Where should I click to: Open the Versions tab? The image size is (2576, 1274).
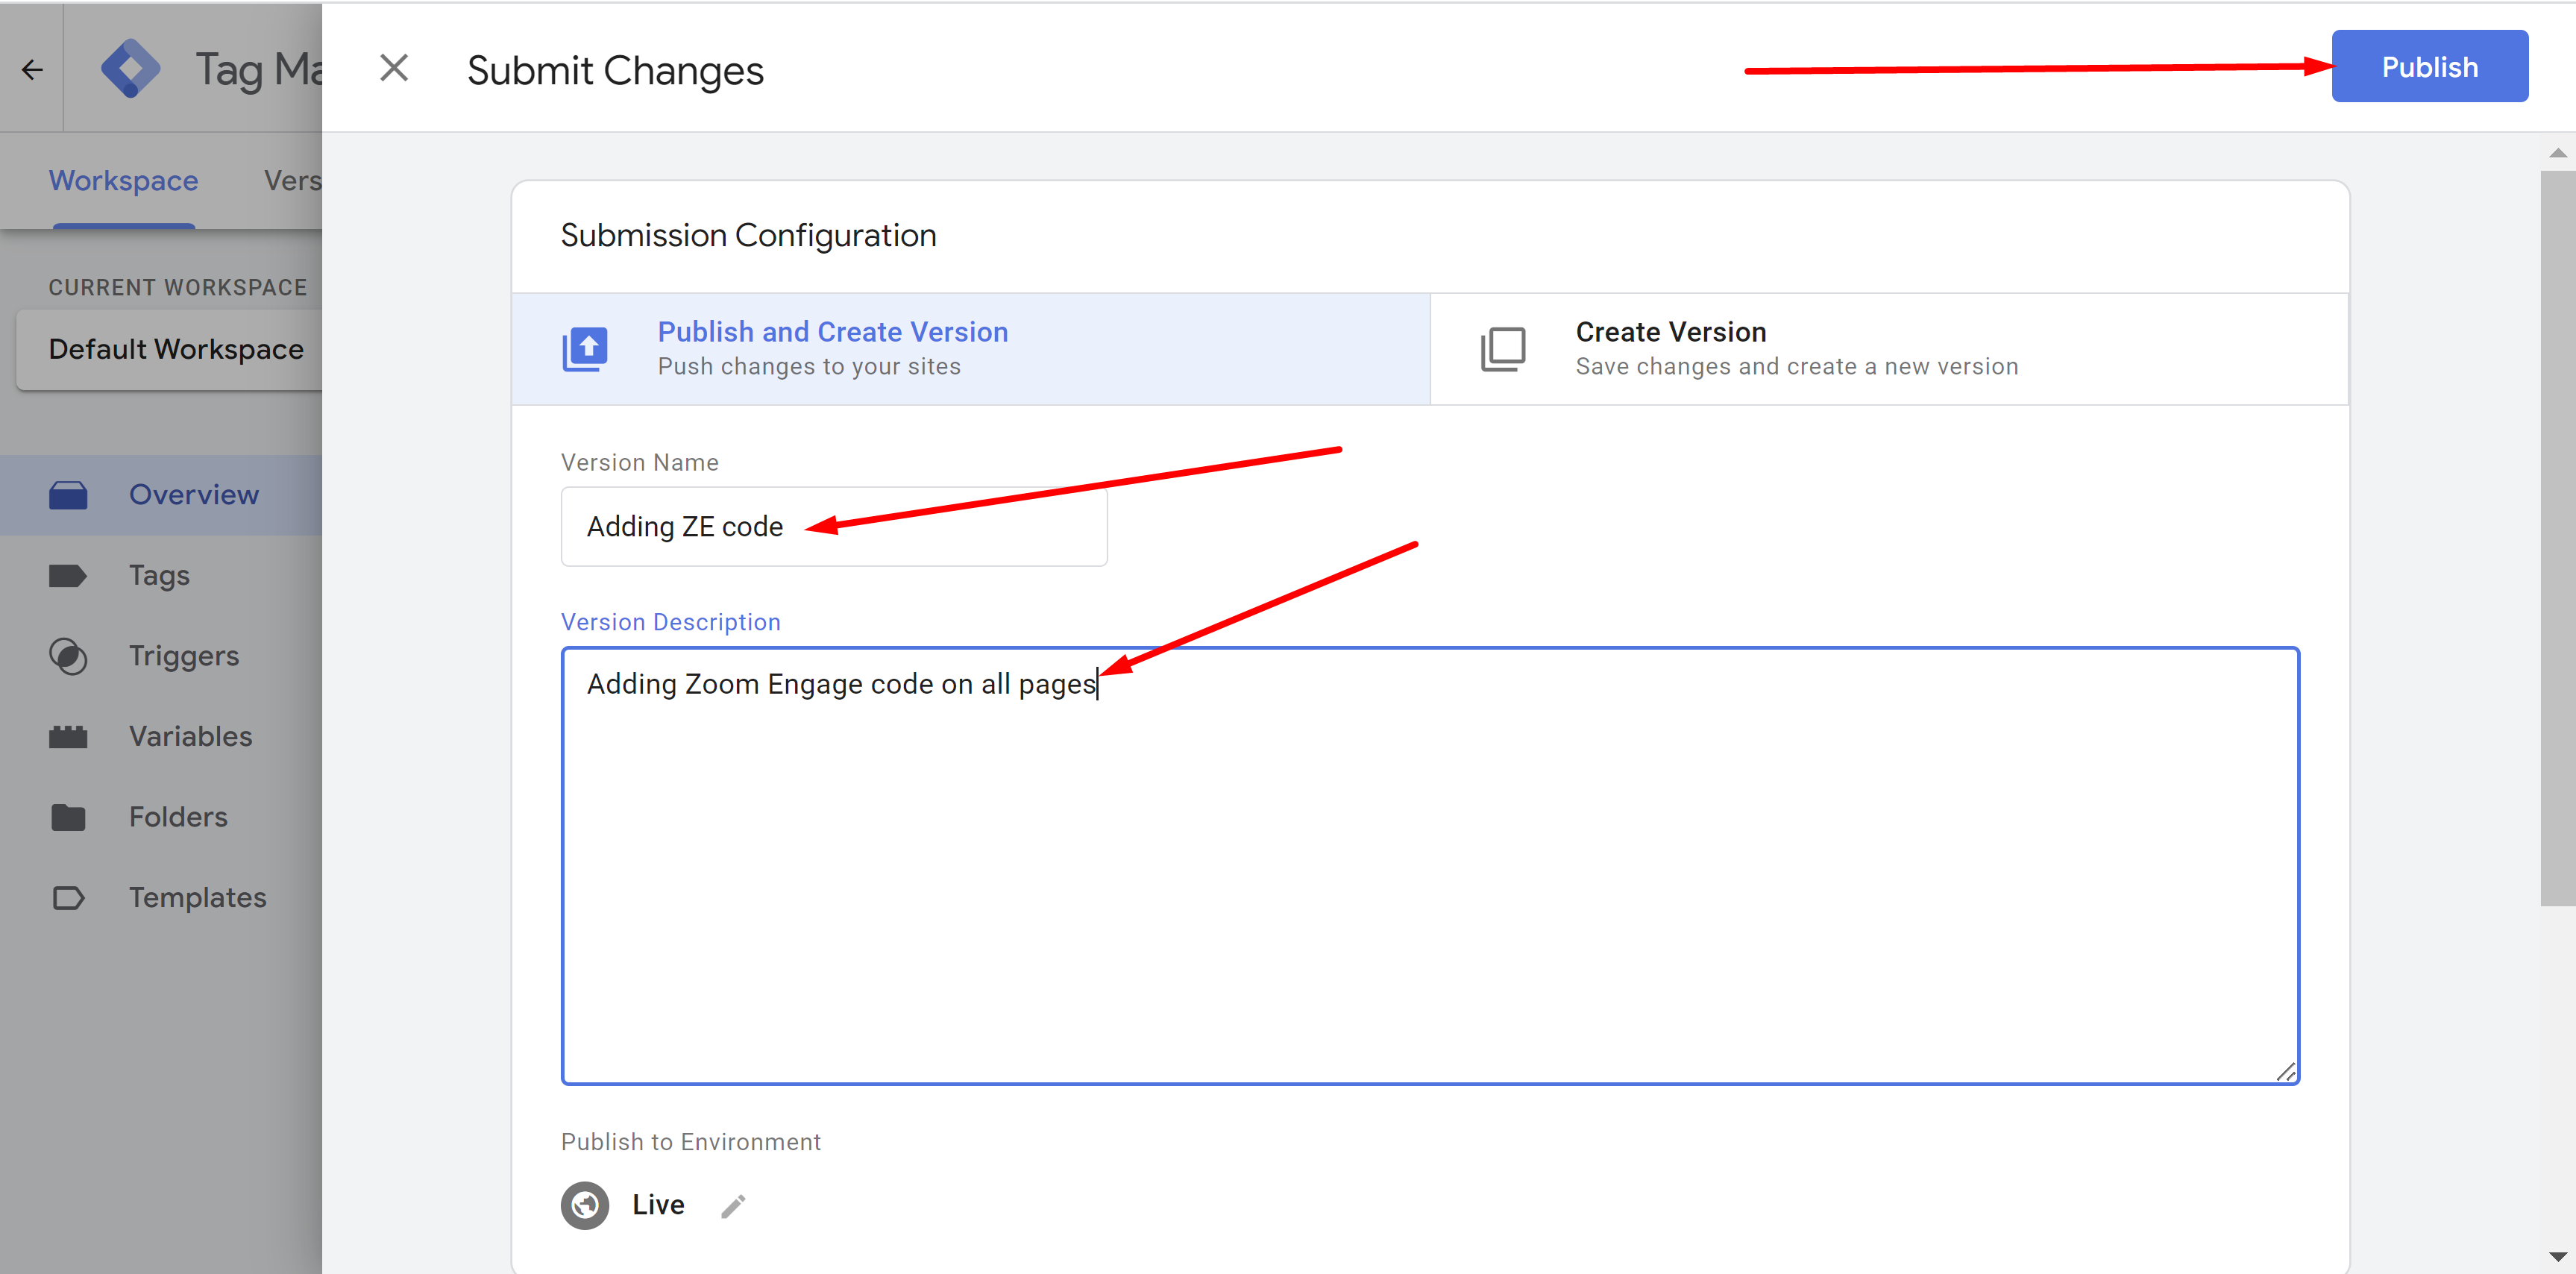(292, 181)
